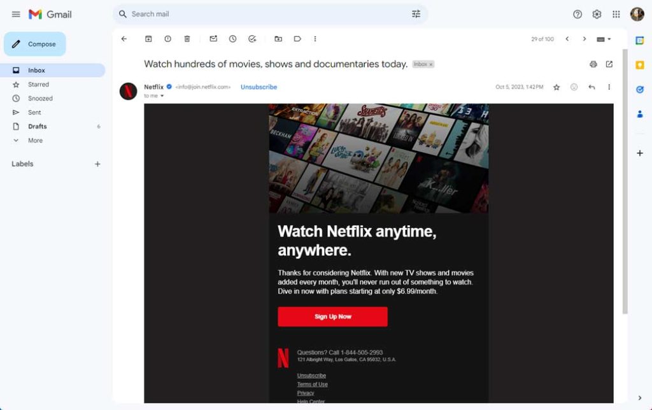This screenshot has height=410, width=652.
Task: Click the red Sign Up Now button
Action: 332,316
